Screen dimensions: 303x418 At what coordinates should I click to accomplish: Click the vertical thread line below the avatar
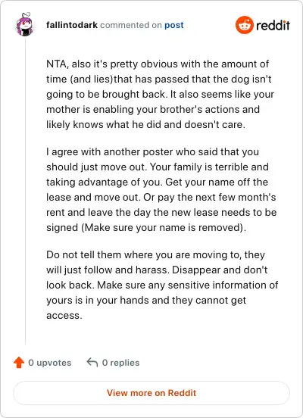[x=25, y=191]
